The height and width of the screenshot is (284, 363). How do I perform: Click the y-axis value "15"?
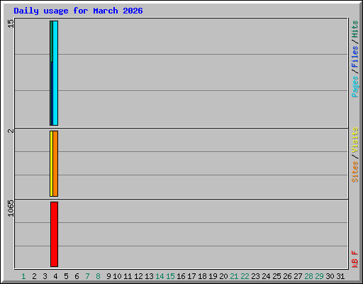[11, 23]
